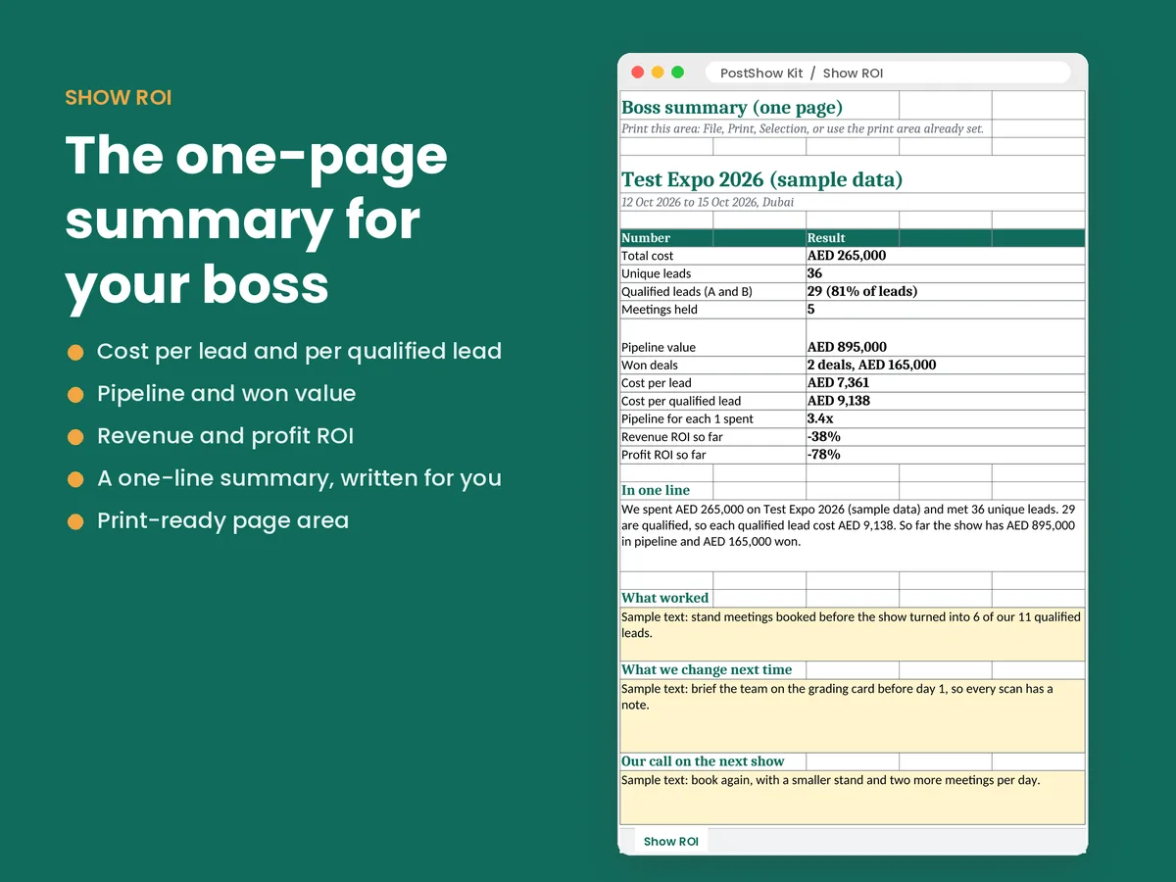Select the '3.4x' value cell
Viewport: 1176px width, 882px height.
(x=945, y=418)
